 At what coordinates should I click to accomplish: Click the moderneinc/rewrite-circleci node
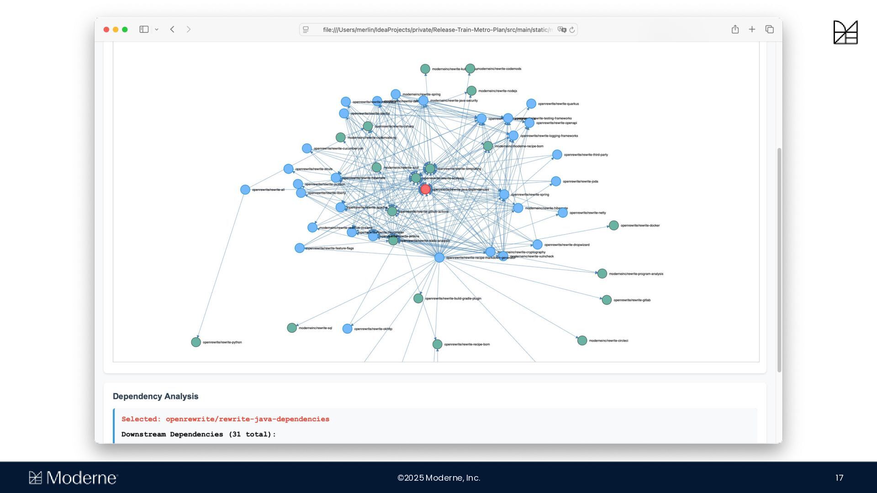point(582,341)
